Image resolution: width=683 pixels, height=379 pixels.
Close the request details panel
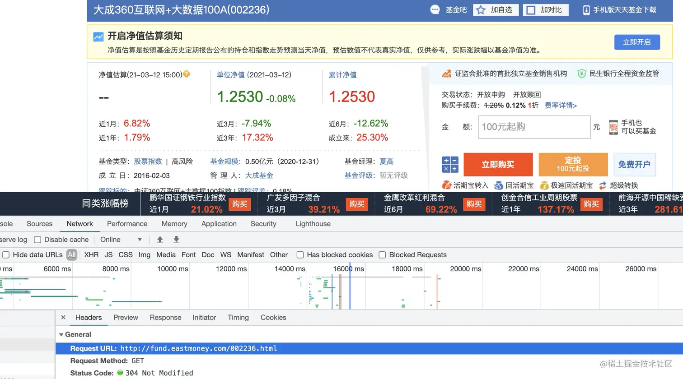(x=63, y=317)
